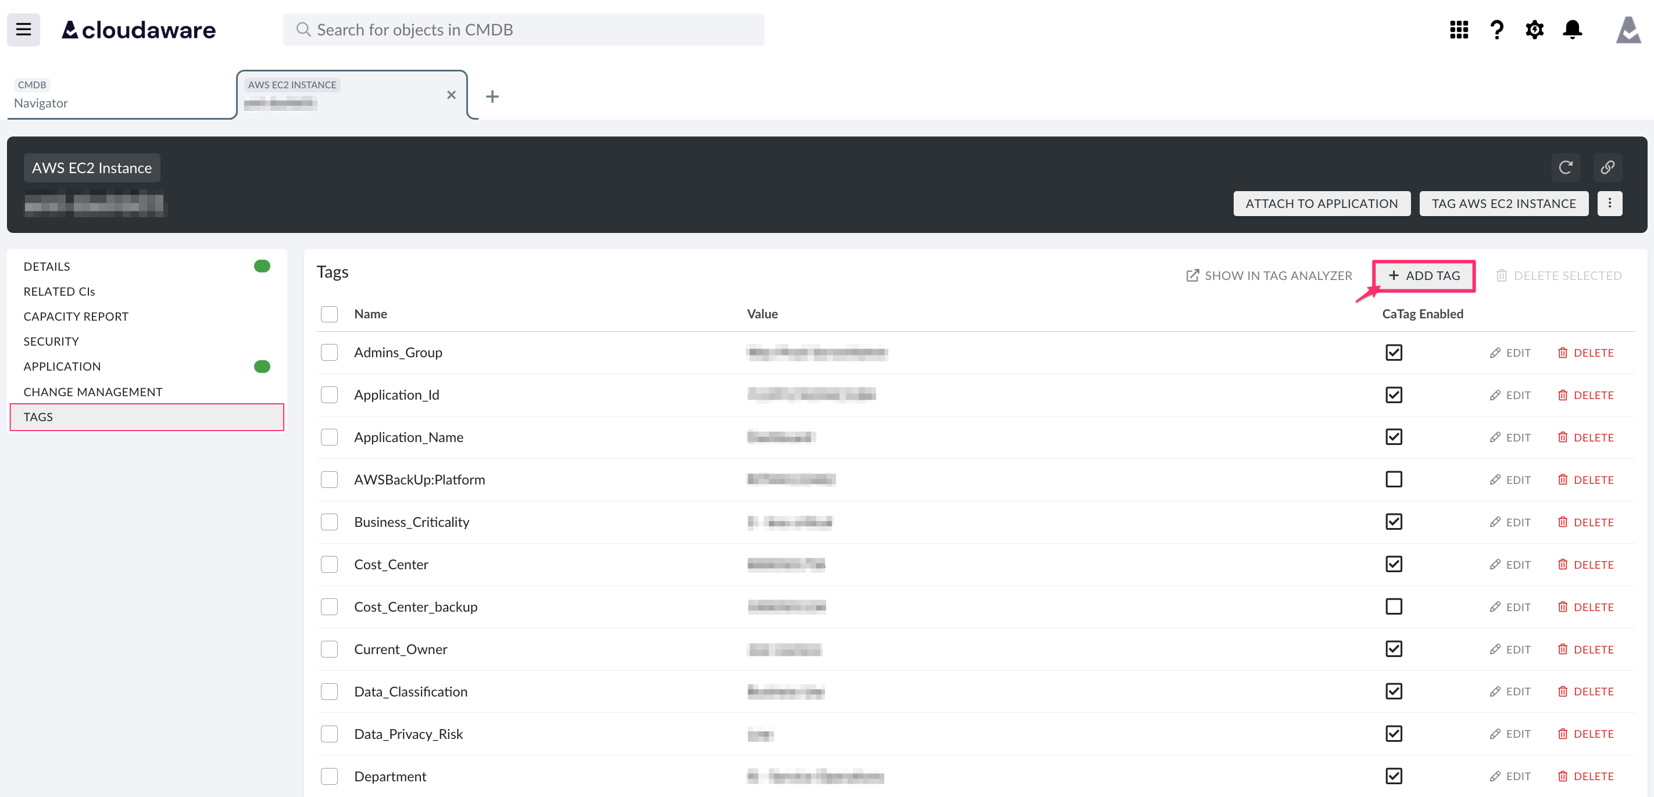Viewport: 1654px width, 797px height.
Task: Open a new tab with the plus icon
Action: click(492, 96)
